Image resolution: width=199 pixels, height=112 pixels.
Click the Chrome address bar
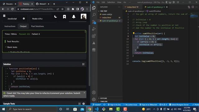37,9
